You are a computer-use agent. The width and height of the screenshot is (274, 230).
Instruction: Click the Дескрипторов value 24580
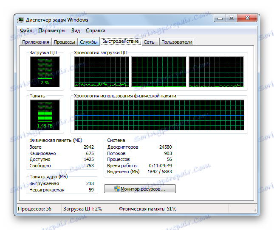(x=166, y=147)
